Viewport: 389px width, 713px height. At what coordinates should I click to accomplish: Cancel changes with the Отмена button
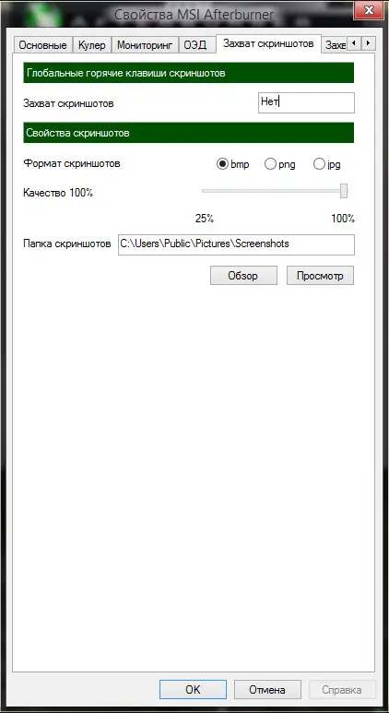tap(267, 689)
